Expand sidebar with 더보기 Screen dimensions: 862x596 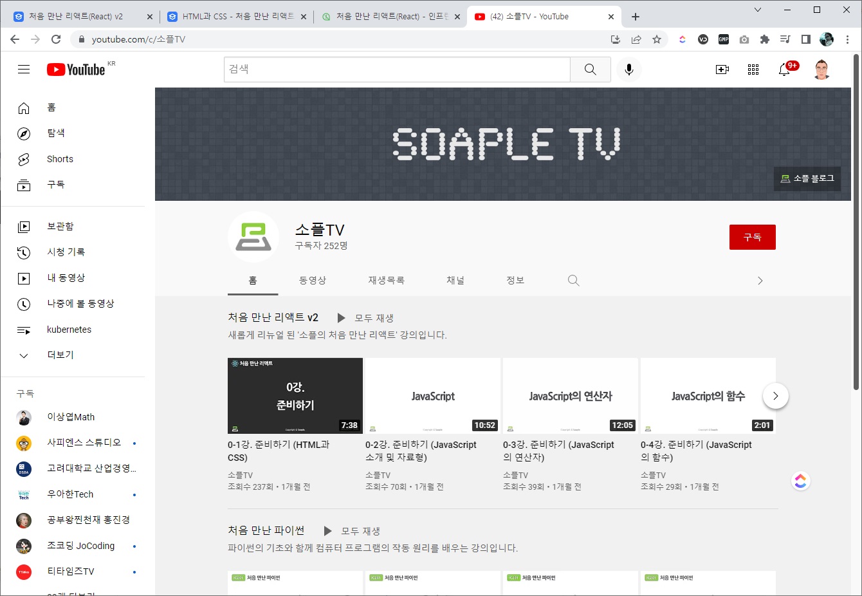[73, 355]
